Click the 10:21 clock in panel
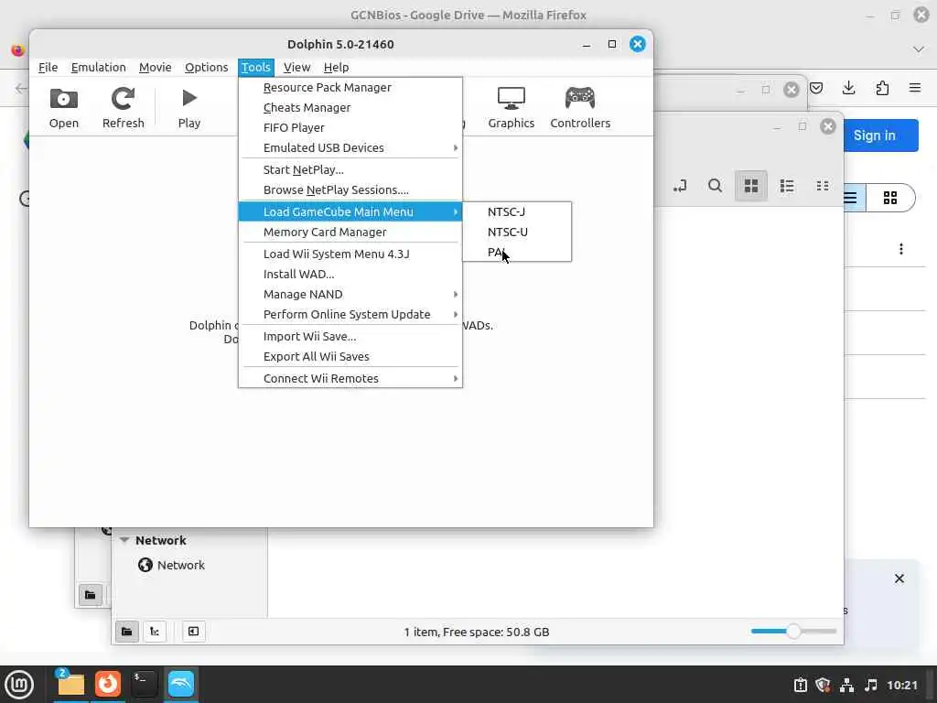The width and height of the screenshot is (937, 703). click(902, 685)
